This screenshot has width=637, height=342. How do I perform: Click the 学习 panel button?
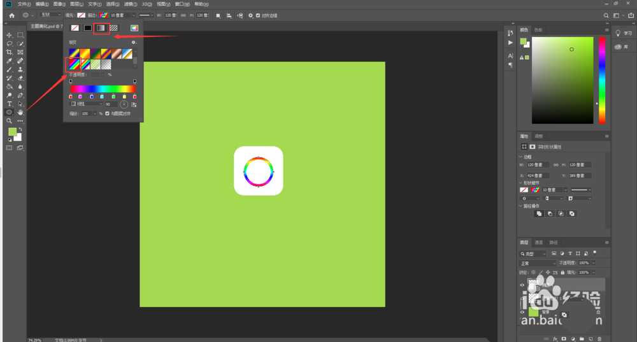tap(622, 33)
